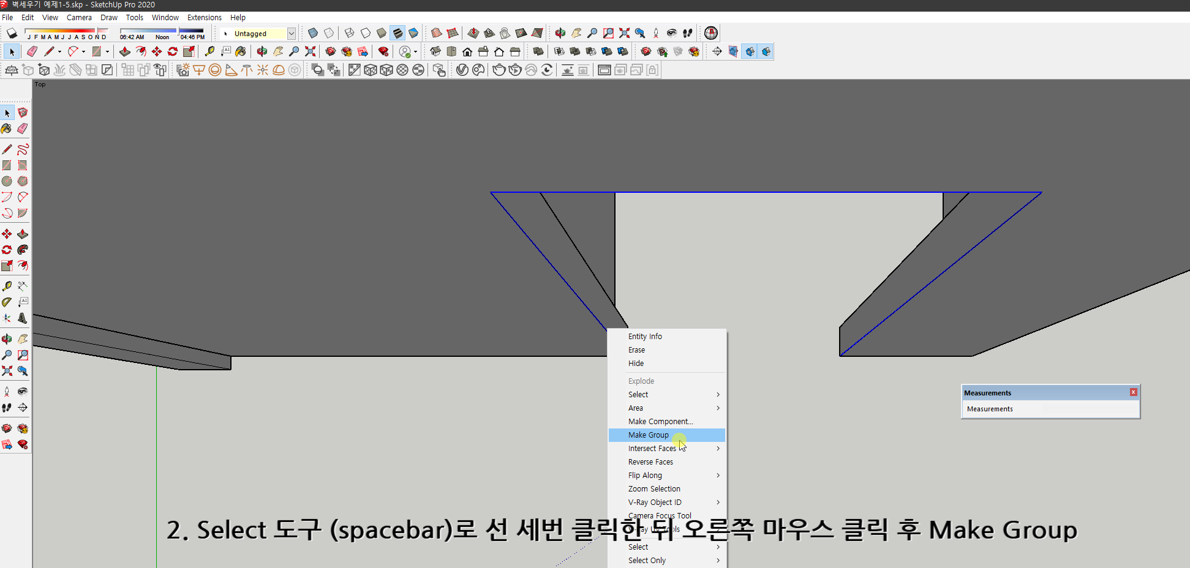
Task: Choose Make Group from context menu
Action: 667,435
